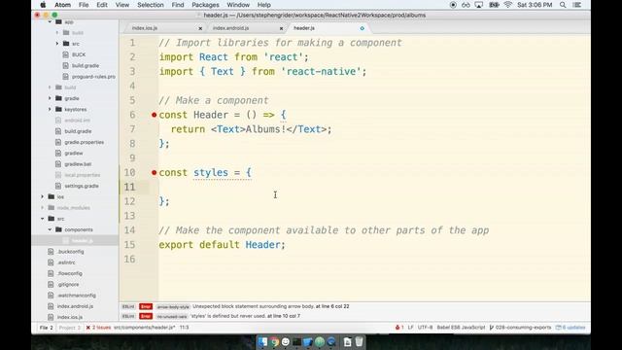Open the Edit menu
622x350 pixels.
102,5
